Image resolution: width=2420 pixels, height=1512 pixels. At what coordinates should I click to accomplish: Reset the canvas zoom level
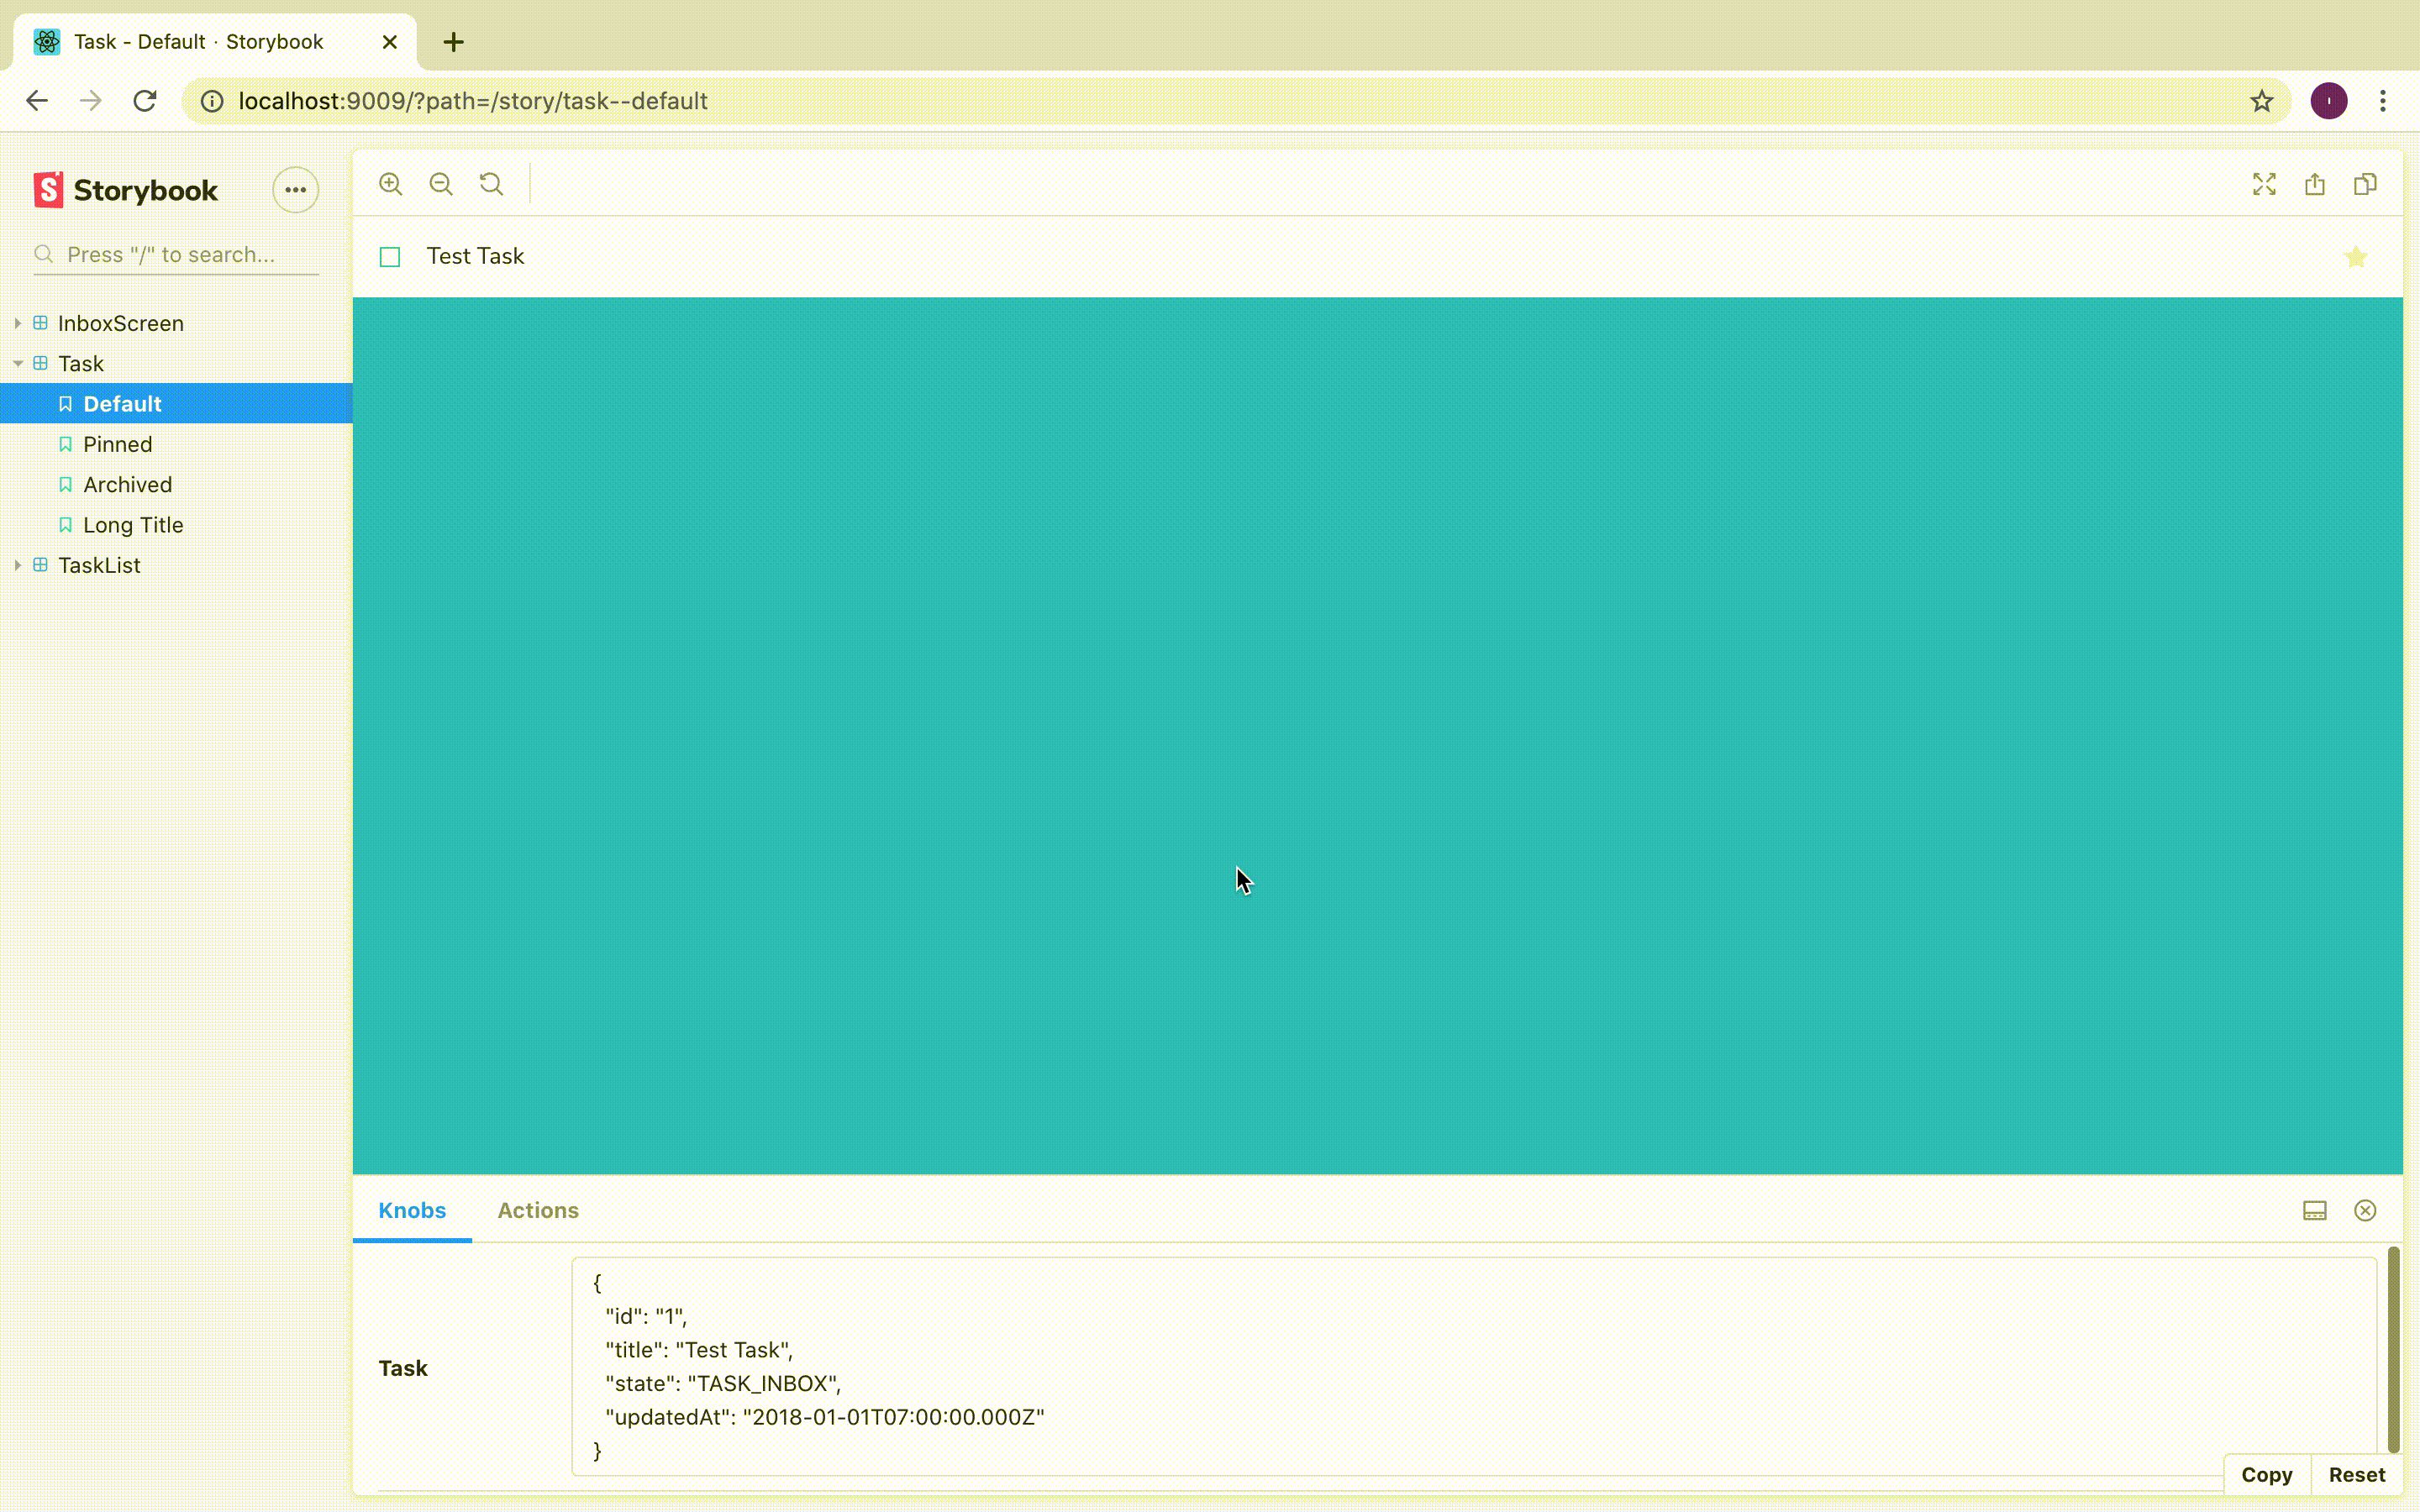491,183
